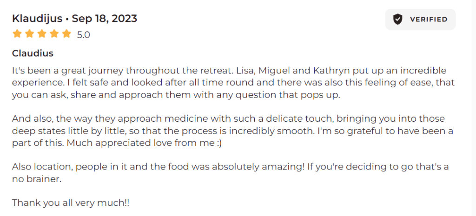Viewport: 476px width, 216px height.
Task: Click the review date Sep 18, 2023
Action: coord(104,19)
